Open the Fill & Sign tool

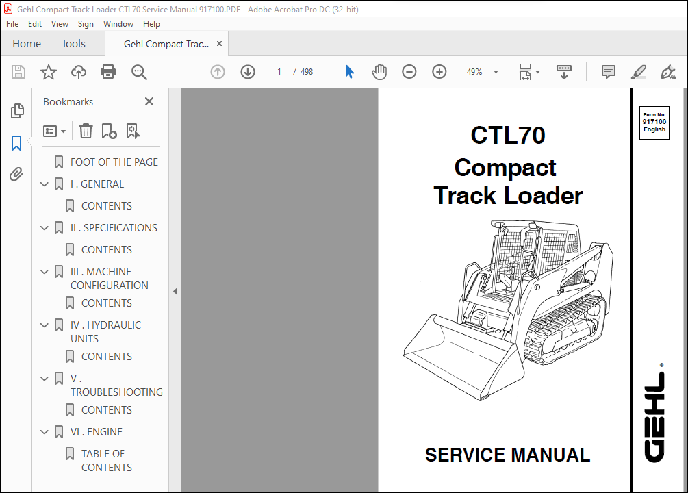pos(668,72)
